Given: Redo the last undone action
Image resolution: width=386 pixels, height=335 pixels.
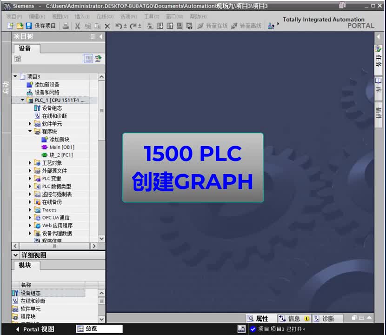Looking at the screenshot, I should pos(133,26).
